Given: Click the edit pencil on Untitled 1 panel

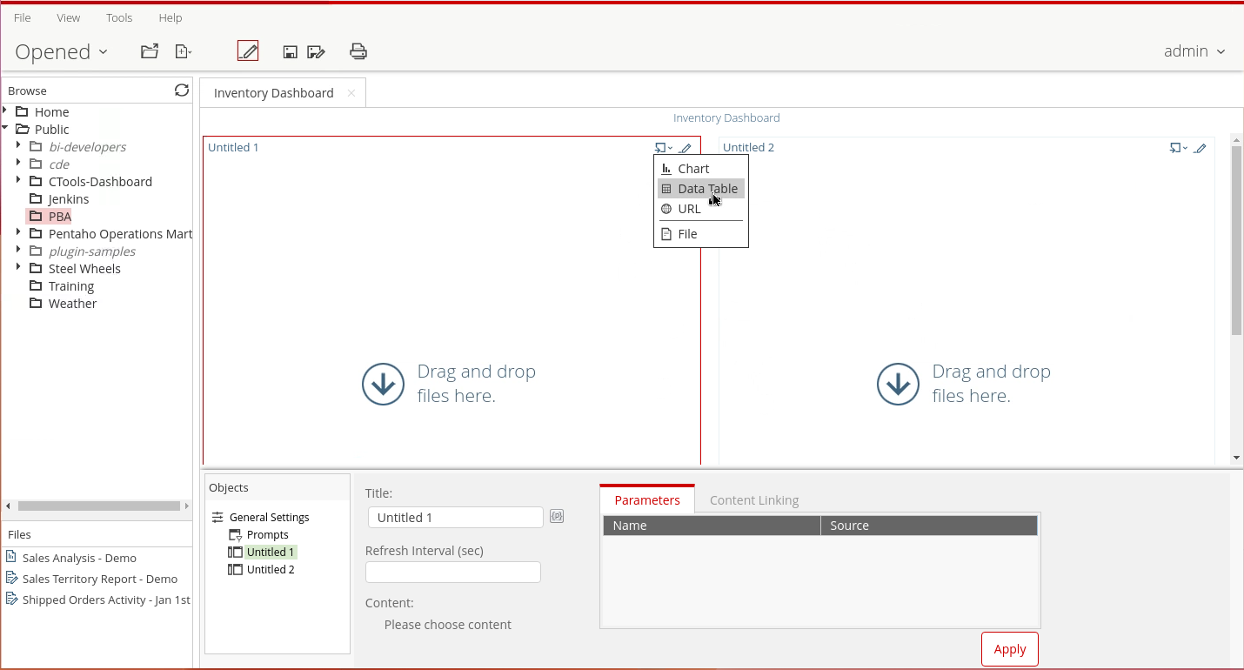Looking at the screenshot, I should click(686, 148).
